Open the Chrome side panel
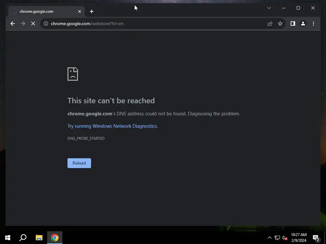326x244 pixels. point(293,24)
